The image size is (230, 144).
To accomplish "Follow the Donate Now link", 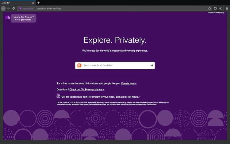I will [129, 84].
